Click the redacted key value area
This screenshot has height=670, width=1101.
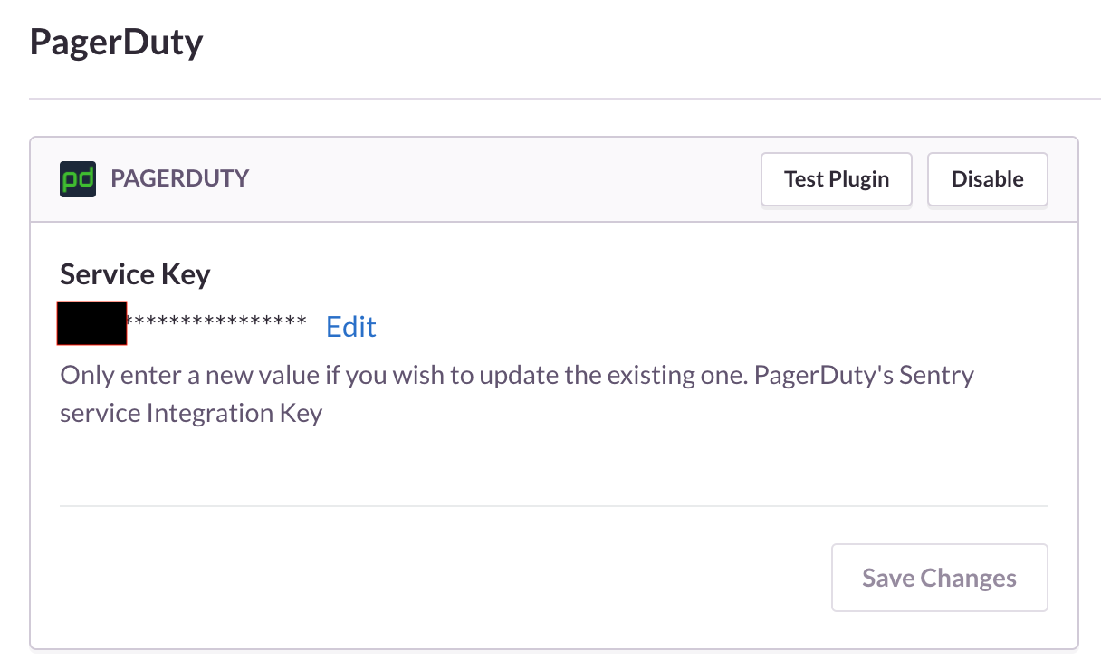91,323
